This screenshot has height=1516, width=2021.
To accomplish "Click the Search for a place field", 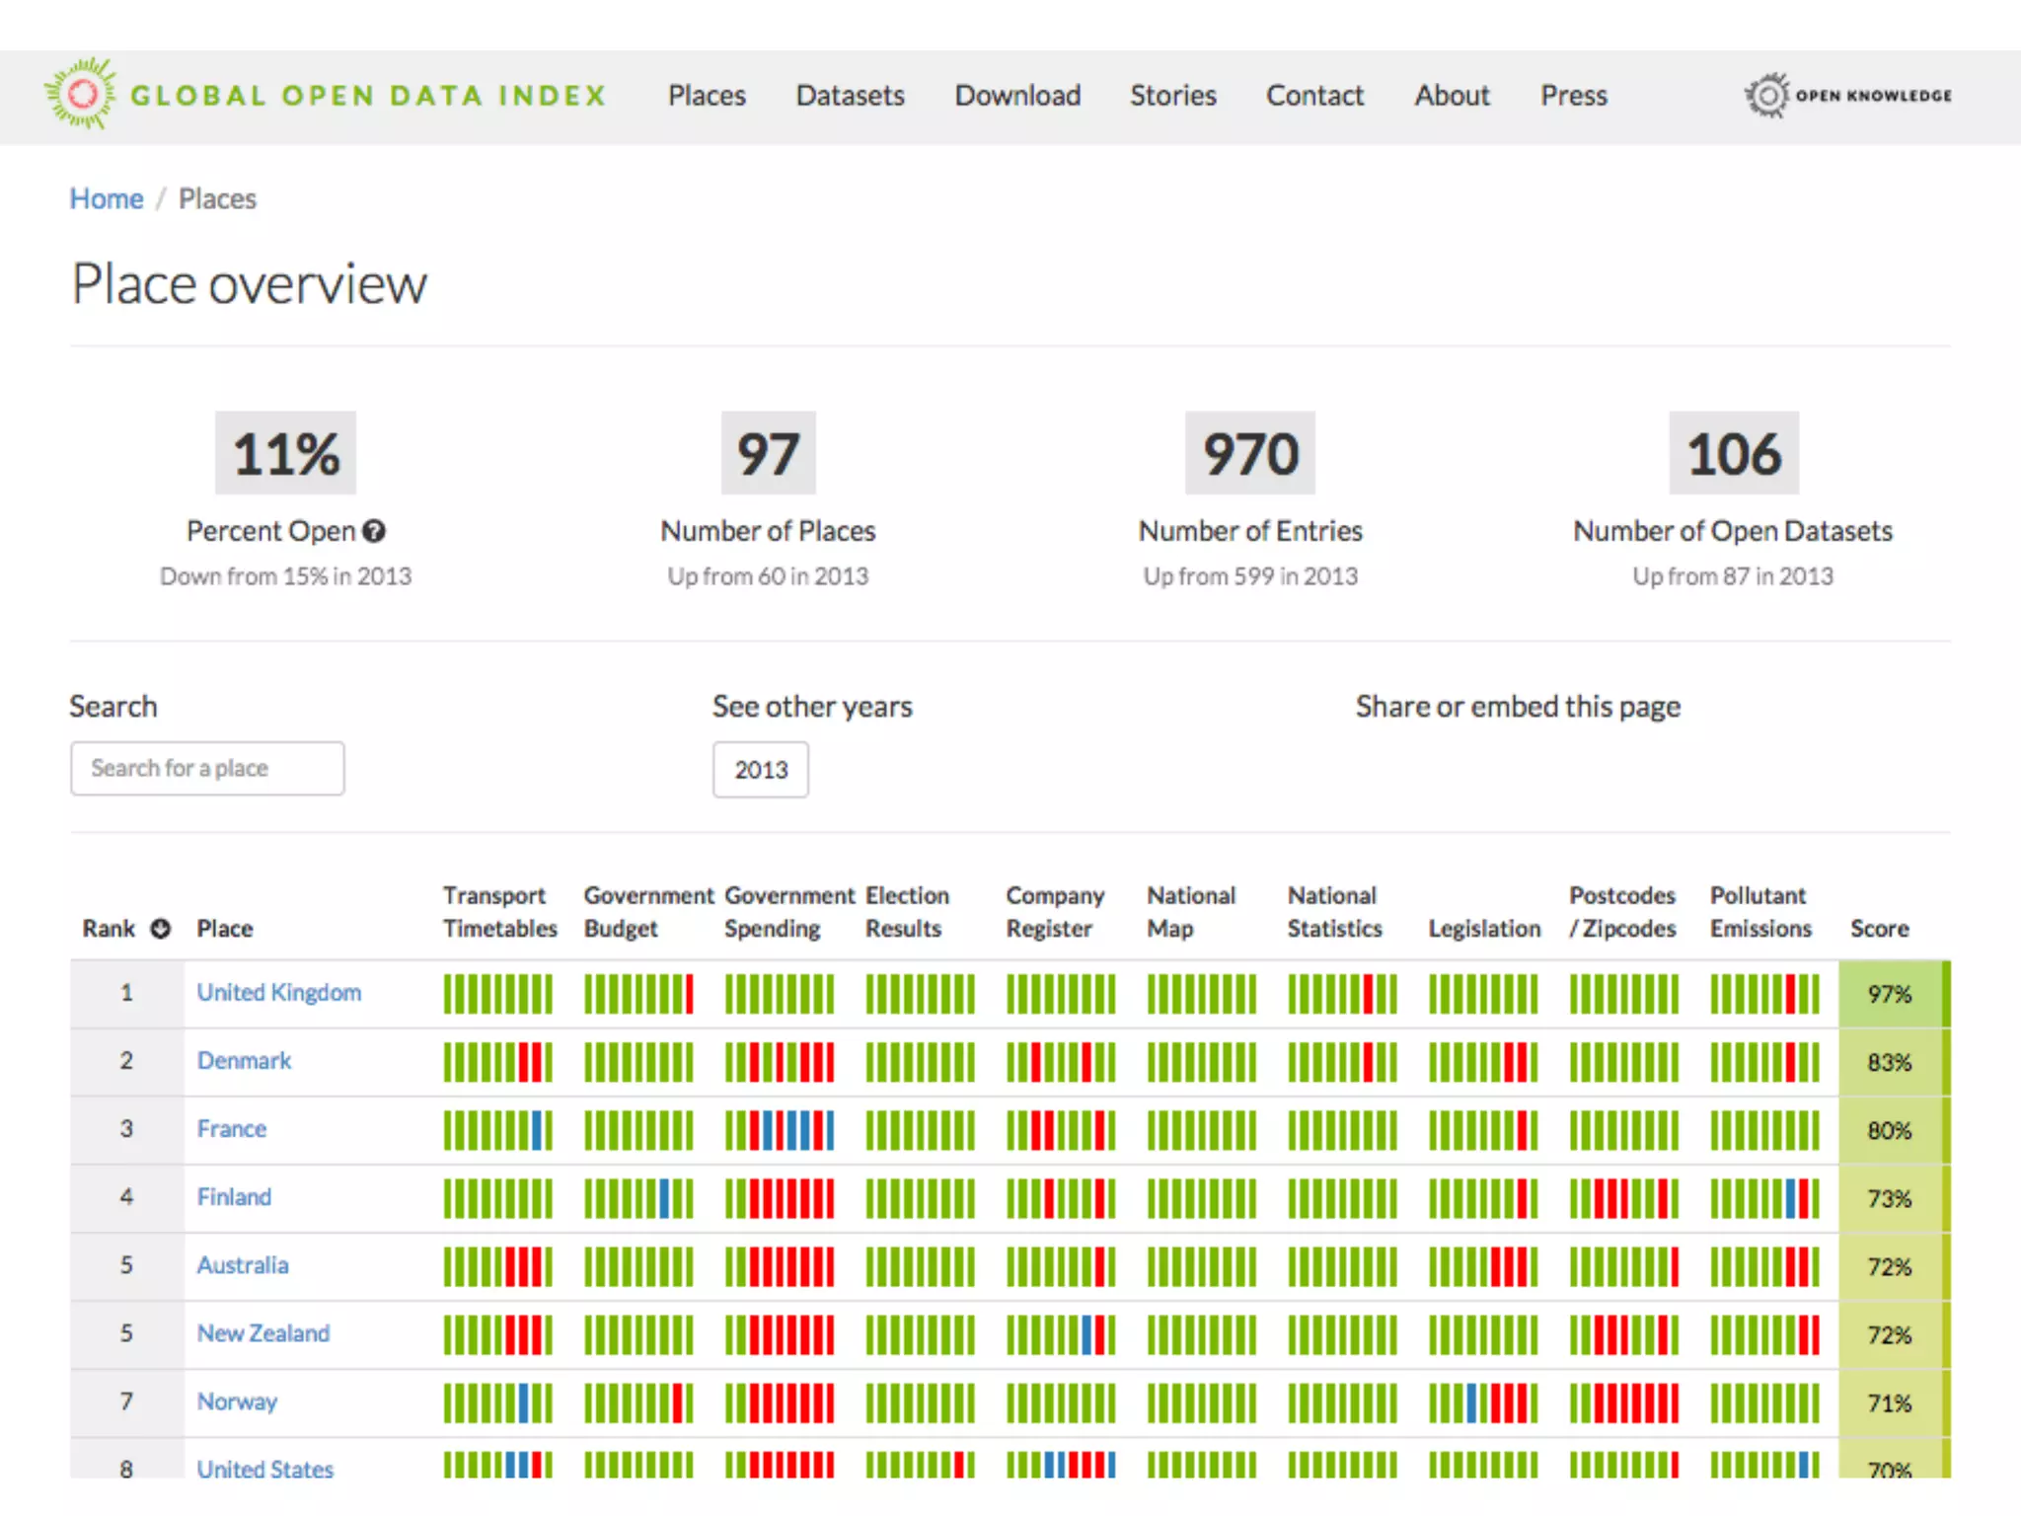I will [x=207, y=768].
